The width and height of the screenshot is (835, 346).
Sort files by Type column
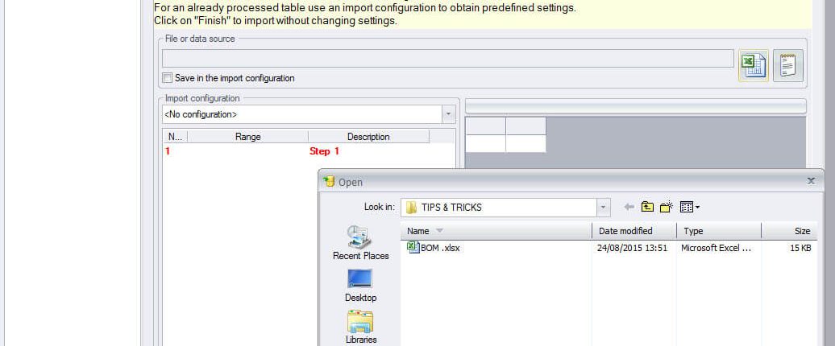[719, 231]
